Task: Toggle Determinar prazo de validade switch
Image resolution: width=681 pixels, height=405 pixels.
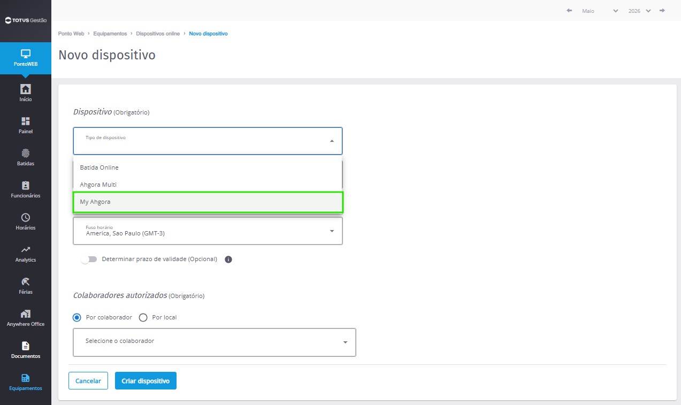Action: 89,259
